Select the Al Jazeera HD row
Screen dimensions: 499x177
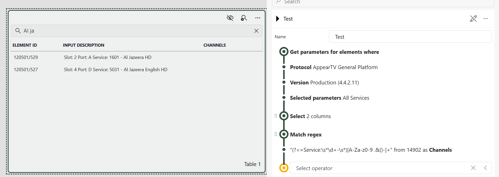[x=107, y=57]
